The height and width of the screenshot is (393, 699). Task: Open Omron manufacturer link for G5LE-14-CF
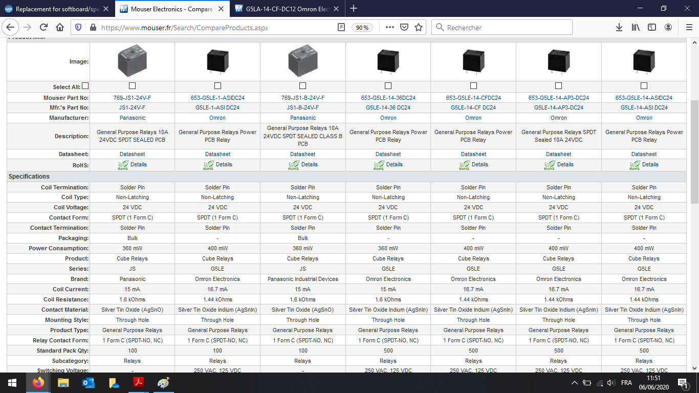coord(473,118)
